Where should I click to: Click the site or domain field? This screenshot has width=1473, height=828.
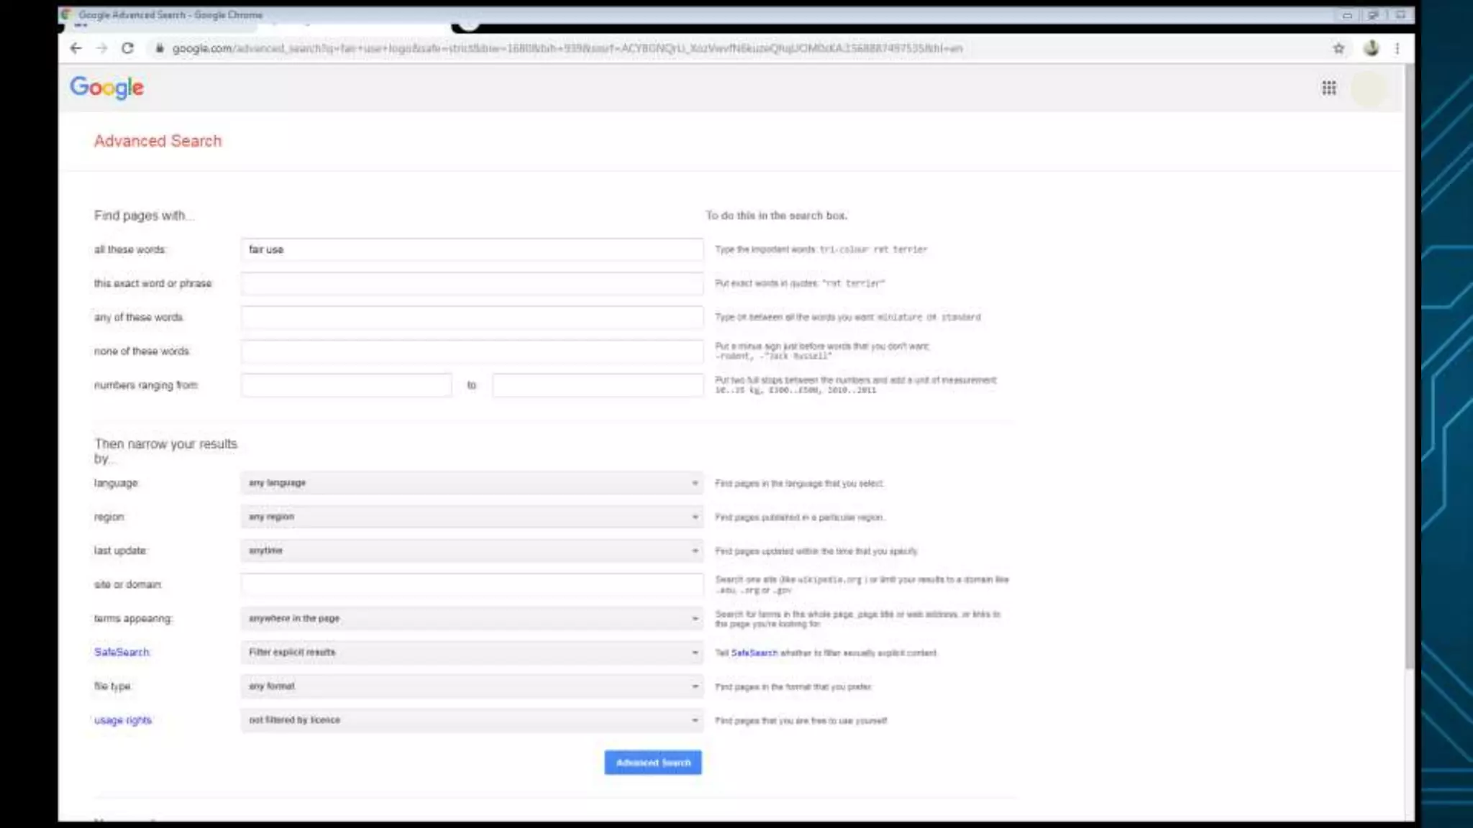click(x=471, y=584)
